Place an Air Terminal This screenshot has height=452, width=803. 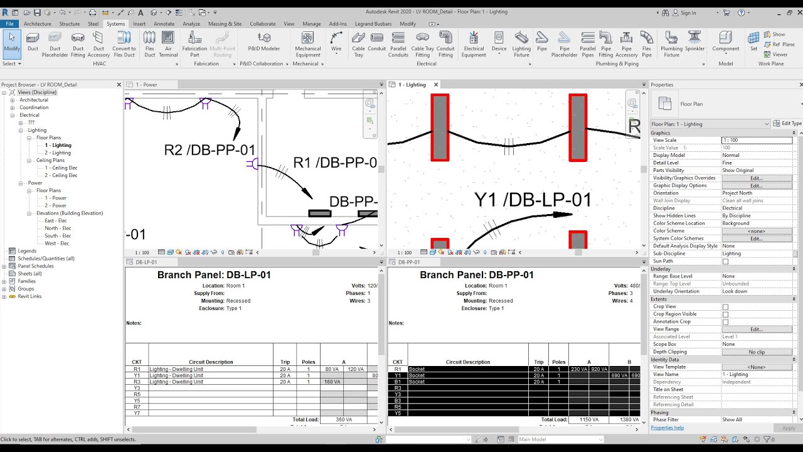coord(168,44)
